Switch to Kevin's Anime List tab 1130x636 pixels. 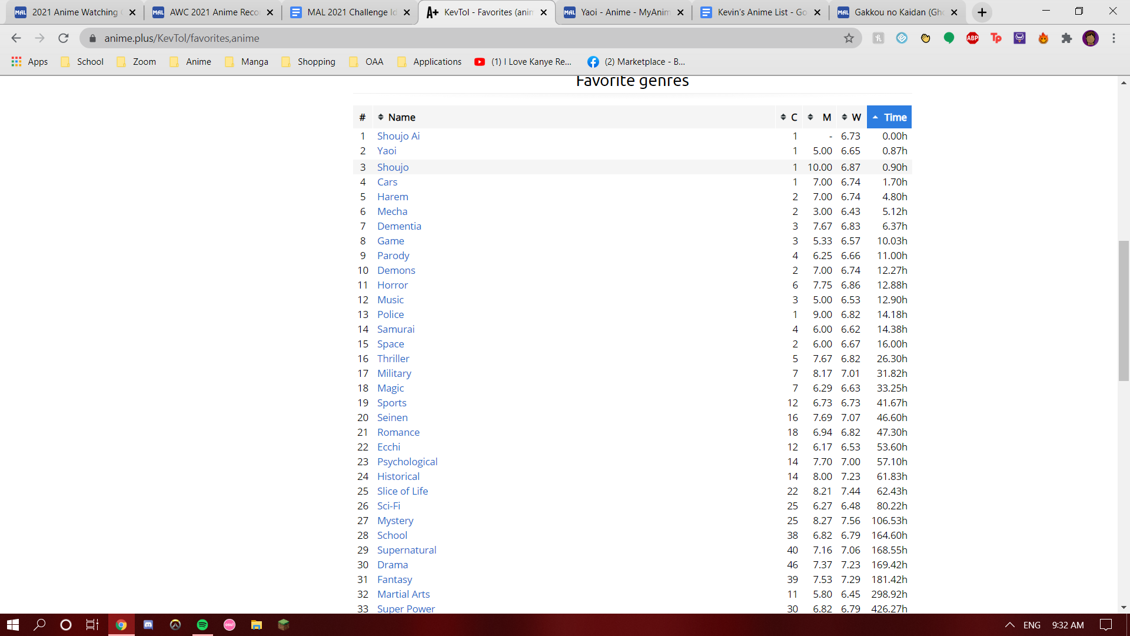pyautogui.click(x=760, y=12)
